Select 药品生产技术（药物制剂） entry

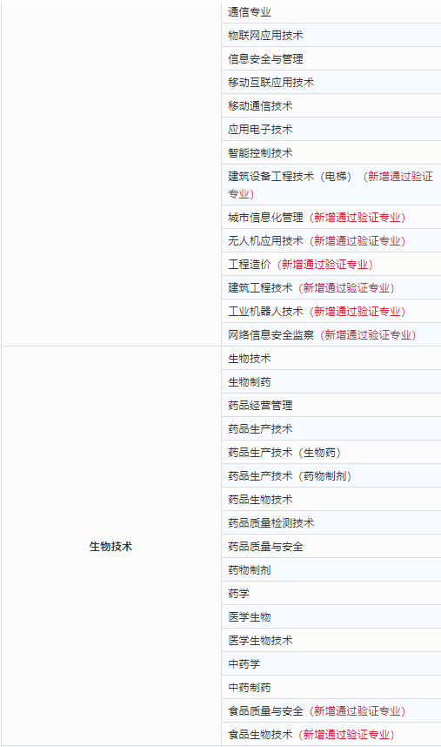[331, 475]
